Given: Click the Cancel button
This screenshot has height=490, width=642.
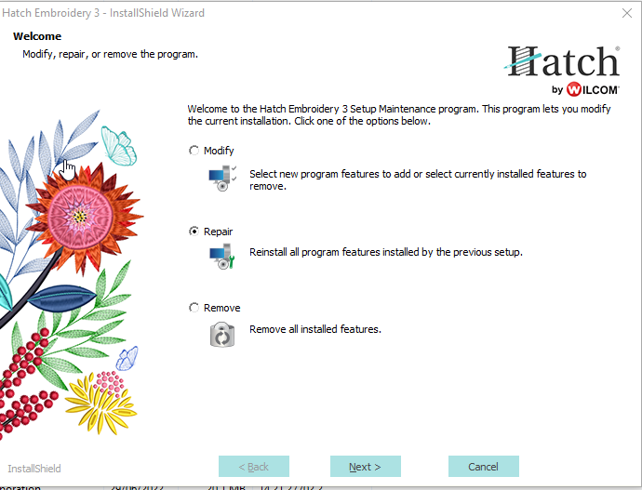Looking at the screenshot, I should tap(484, 466).
